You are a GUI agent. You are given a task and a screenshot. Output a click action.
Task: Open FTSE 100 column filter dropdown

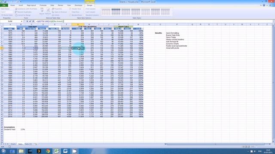click(37, 29)
